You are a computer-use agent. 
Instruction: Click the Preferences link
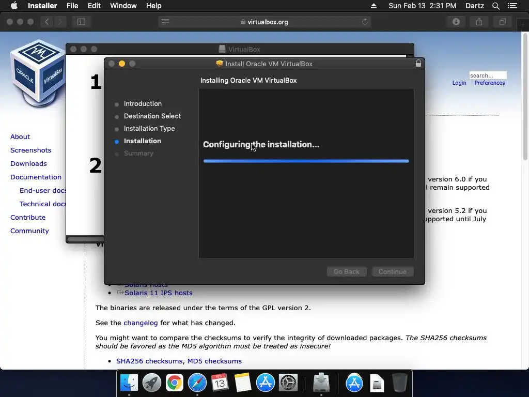pyautogui.click(x=490, y=83)
